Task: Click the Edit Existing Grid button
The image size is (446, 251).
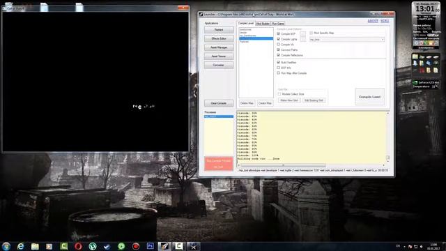Action: (314, 100)
